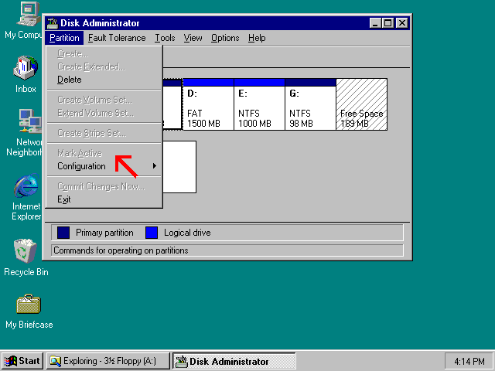Click the Primary partition legend color box

point(63,233)
